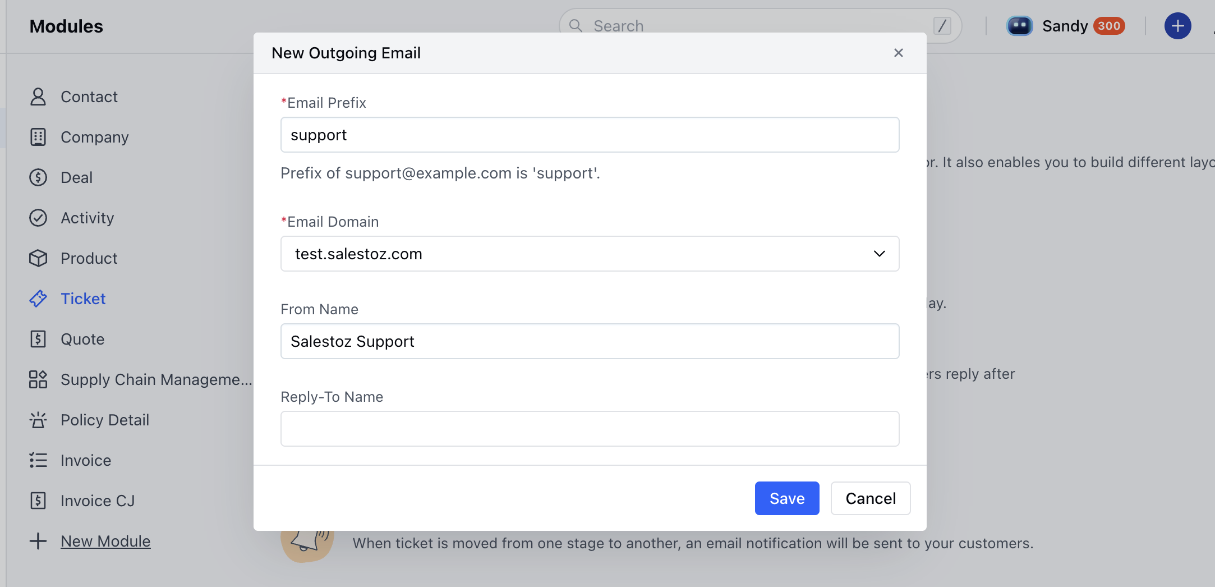Screen dimensions: 1215x587
Task: Expand the plus button near Sandy's avatar
Action: pos(1177,26)
